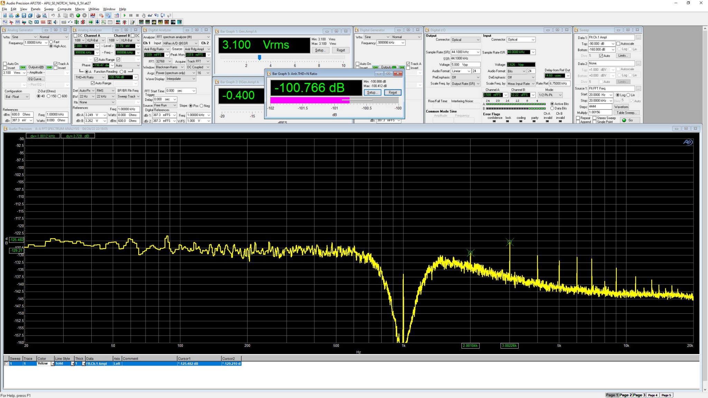This screenshot has height=398, width=708.
Task: Click the speaker Headphone panel icon
Action: pyautogui.click(x=56, y=22)
